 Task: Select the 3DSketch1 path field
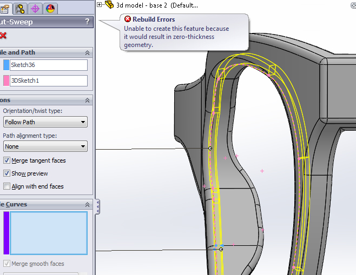49,81
